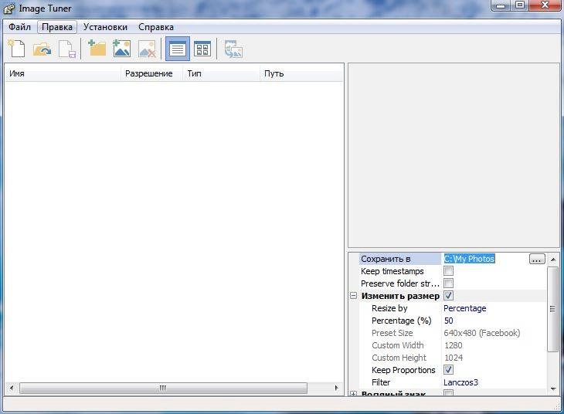Image resolution: width=564 pixels, height=414 pixels.
Task: Open the Preset Size 640x480 dropdown
Action: click(x=494, y=333)
